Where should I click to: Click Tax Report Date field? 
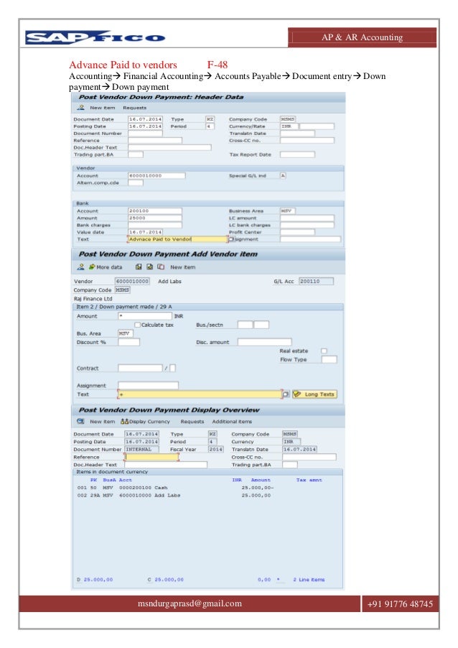[297, 154]
